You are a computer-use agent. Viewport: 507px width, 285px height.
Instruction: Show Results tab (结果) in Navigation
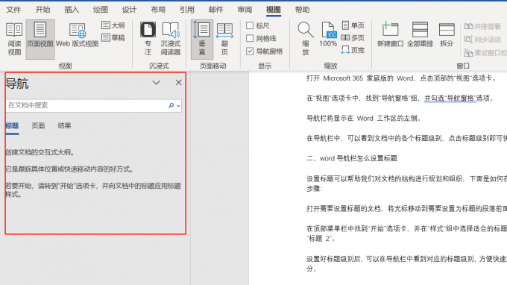64,126
